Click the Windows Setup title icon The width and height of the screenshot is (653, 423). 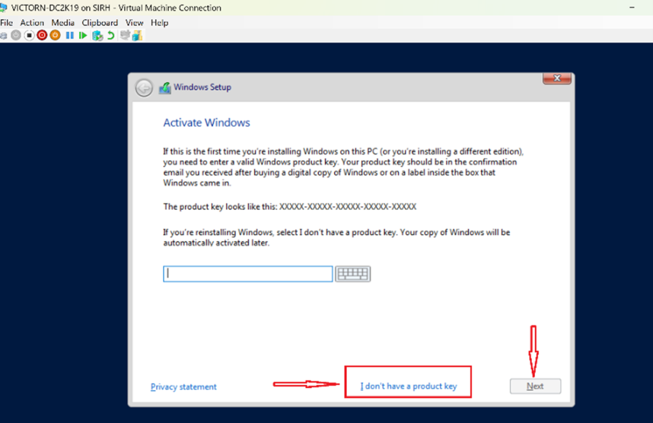(x=165, y=88)
